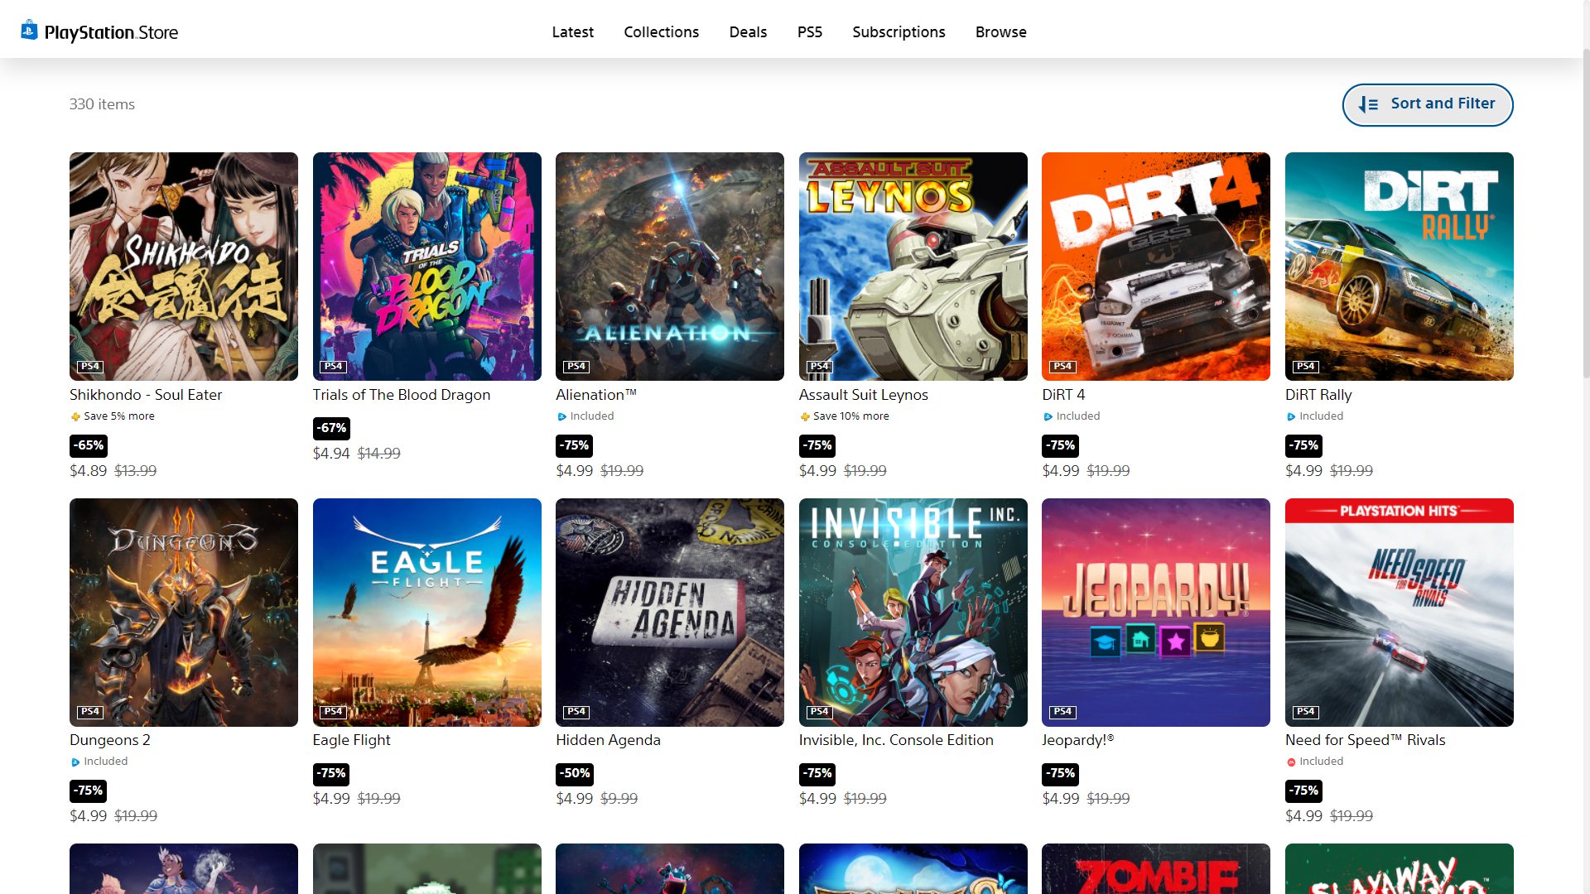
Task: Select the Eagle Flight cover thumbnail
Action: click(x=426, y=612)
